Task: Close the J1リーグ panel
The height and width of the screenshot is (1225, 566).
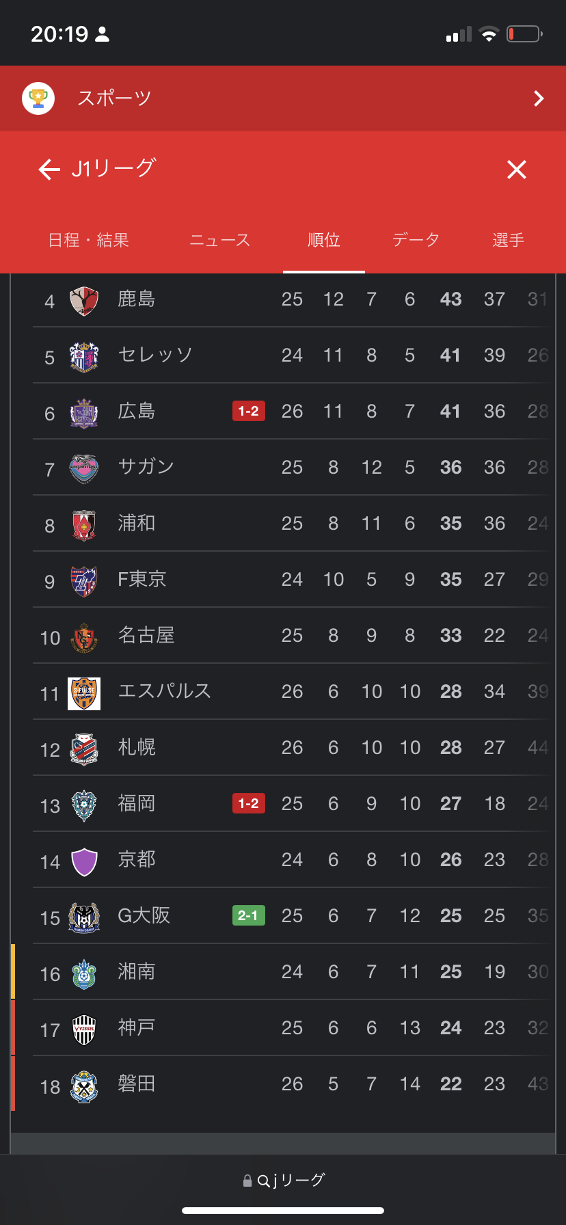Action: tap(517, 169)
